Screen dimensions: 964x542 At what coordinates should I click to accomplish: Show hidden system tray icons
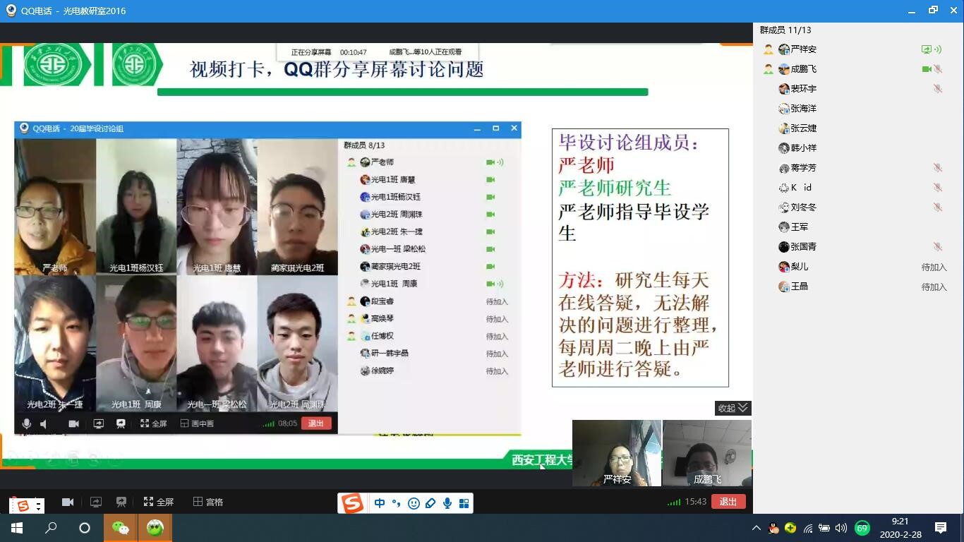click(x=757, y=528)
